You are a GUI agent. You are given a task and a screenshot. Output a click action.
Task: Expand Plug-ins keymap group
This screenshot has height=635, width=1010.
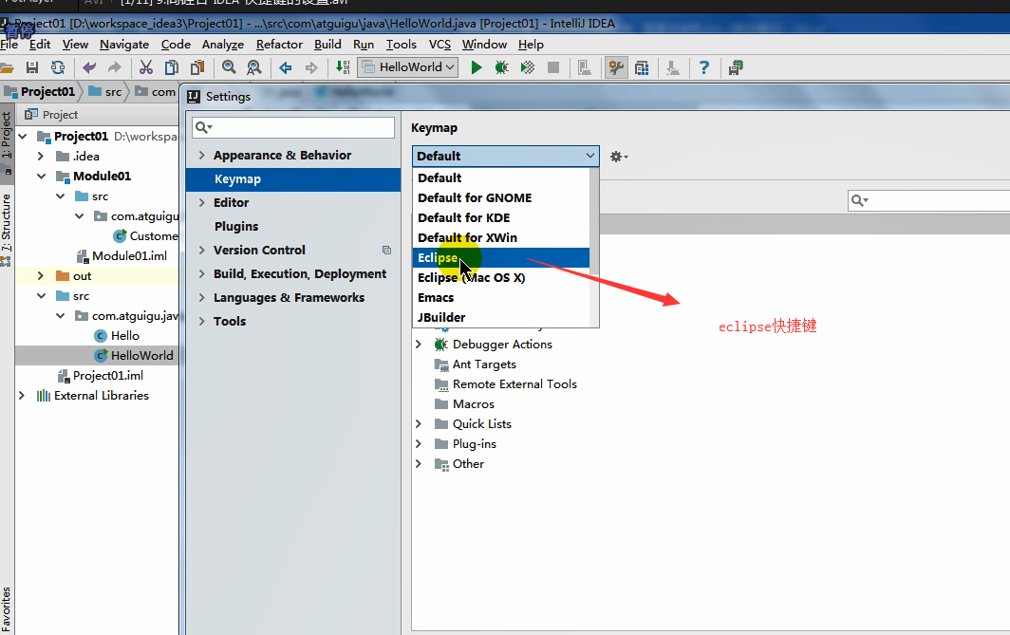(419, 443)
